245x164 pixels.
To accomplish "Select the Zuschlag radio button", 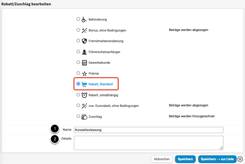I will click(78, 116).
